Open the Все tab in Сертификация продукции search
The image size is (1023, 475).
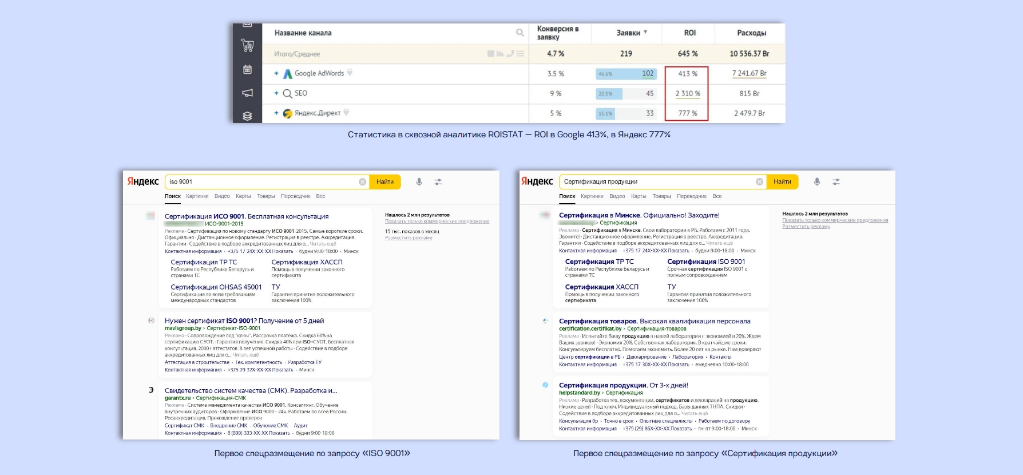pyautogui.click(x=717, y=196)
